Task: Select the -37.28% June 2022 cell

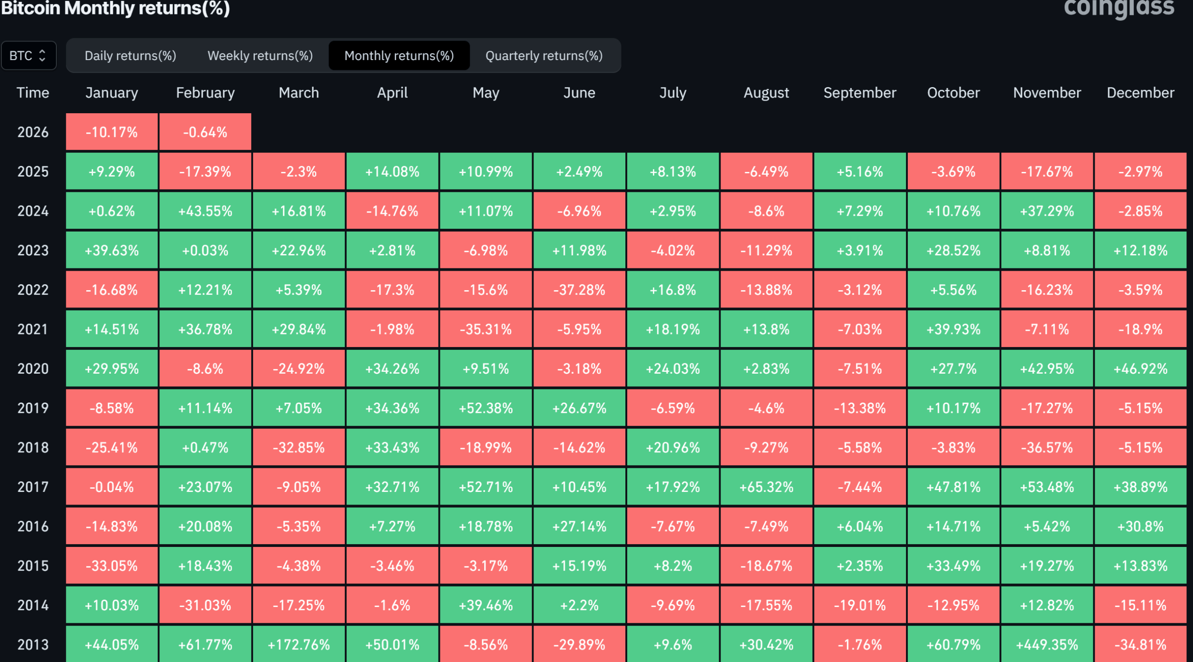Action: 579,289
